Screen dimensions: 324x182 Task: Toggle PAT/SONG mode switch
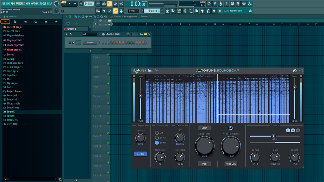click(x=64, y=3)
